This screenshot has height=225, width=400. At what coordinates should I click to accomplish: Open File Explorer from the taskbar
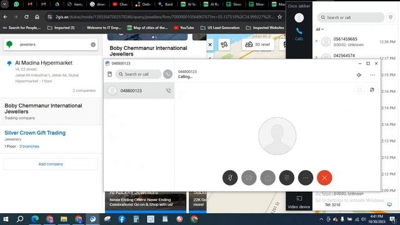(64, 219)
